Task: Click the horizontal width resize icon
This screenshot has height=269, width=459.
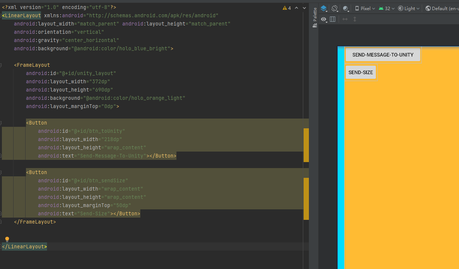Action: pyautogui.click(x=345, y=19)
